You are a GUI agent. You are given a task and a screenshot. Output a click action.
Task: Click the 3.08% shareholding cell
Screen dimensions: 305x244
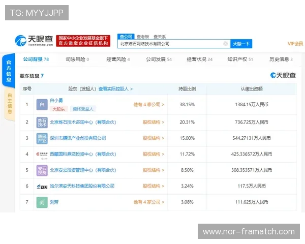point(187,202)
